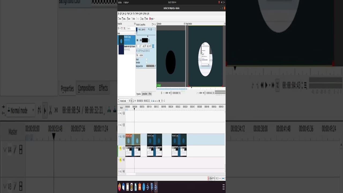Image resolution: width=343 pixels, height=193 pixels.
Task: Select the second clip on track V2
Action: [154, 139]
